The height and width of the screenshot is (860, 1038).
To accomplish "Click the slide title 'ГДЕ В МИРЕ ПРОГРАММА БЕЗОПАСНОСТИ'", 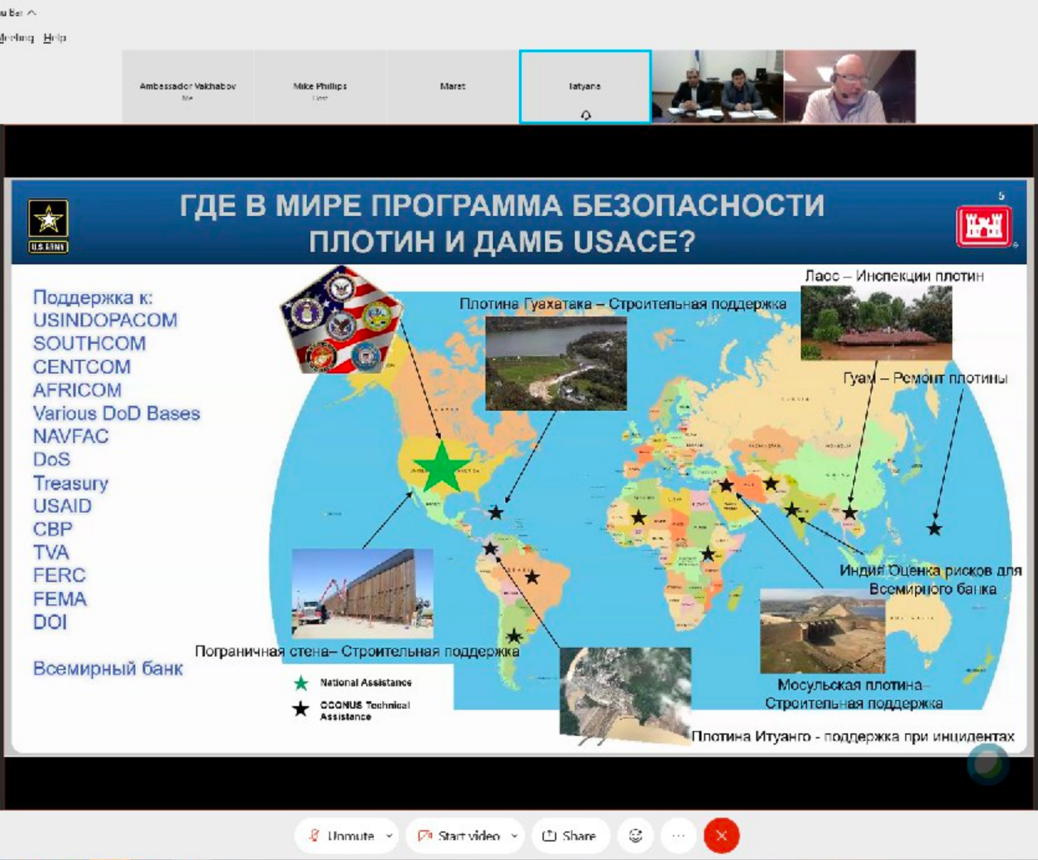I will 502,205.
